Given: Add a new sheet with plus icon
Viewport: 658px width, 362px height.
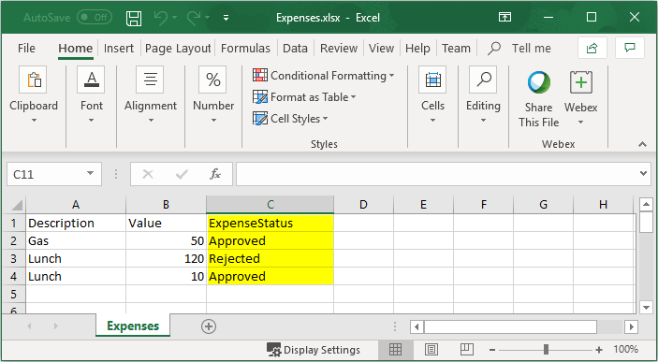Looking at the screenshot, I should click(x=209, y=326).
